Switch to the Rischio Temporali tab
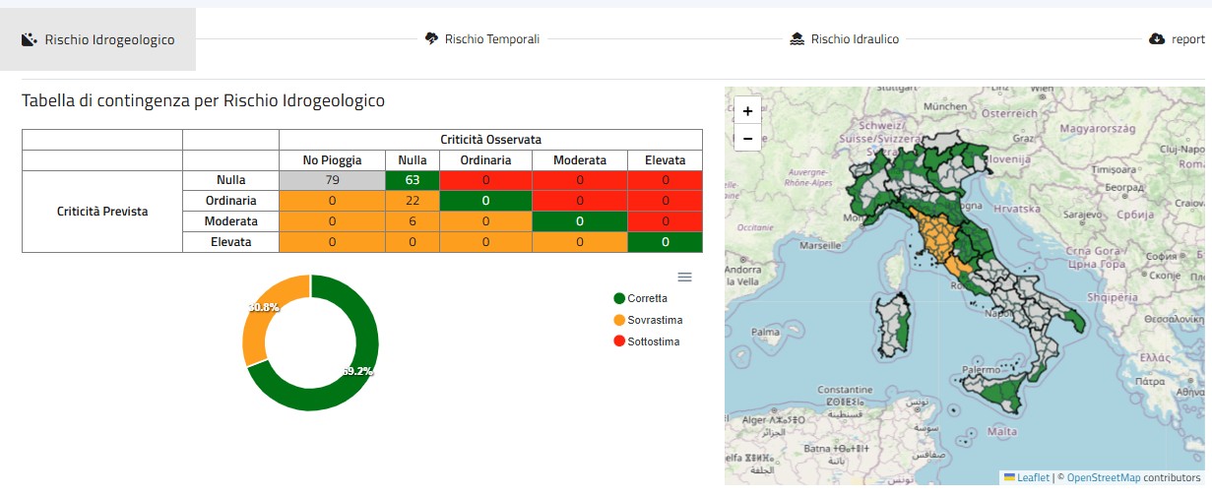Viewport: 1212px width, 496px height. (491, 39)
